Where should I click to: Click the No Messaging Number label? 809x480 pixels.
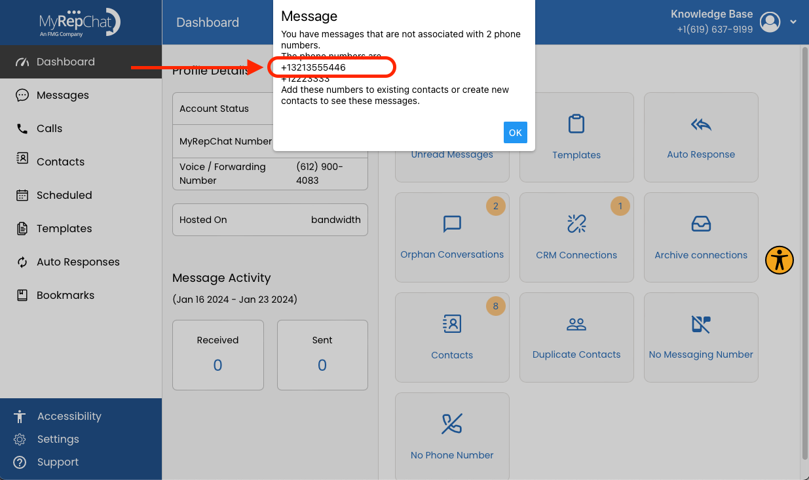pyautogui.click(x=701, y=354)
